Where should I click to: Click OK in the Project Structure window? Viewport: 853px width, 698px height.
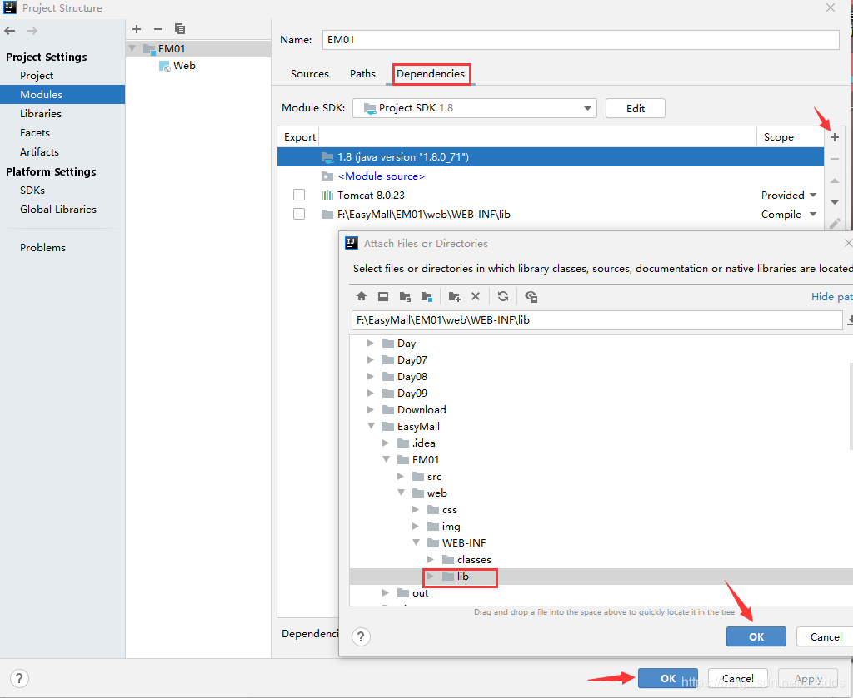(668, 678)
